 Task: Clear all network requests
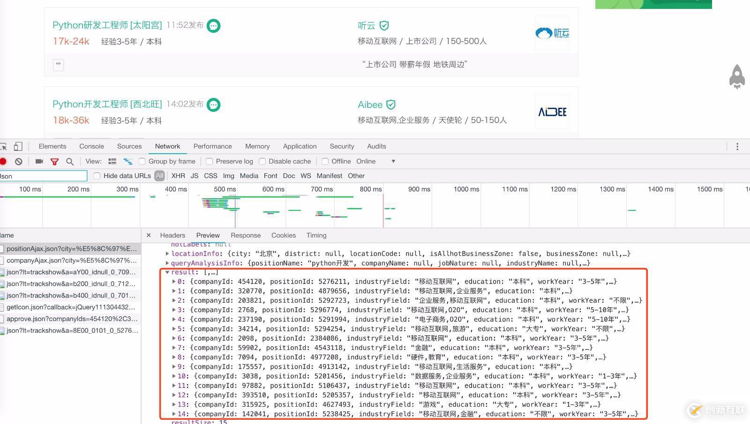click(18, 161)
